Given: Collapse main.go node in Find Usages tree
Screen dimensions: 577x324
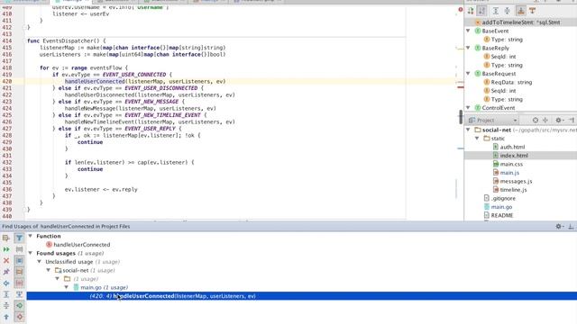Looking at the screenshot, I should coord(67,287).
